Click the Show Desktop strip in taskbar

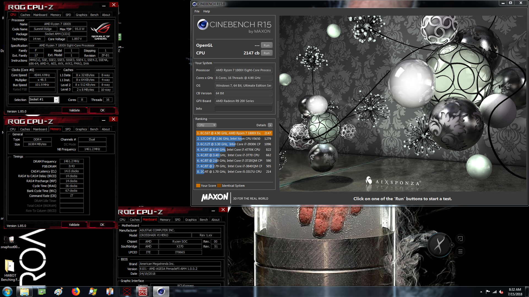click(527, 292)
